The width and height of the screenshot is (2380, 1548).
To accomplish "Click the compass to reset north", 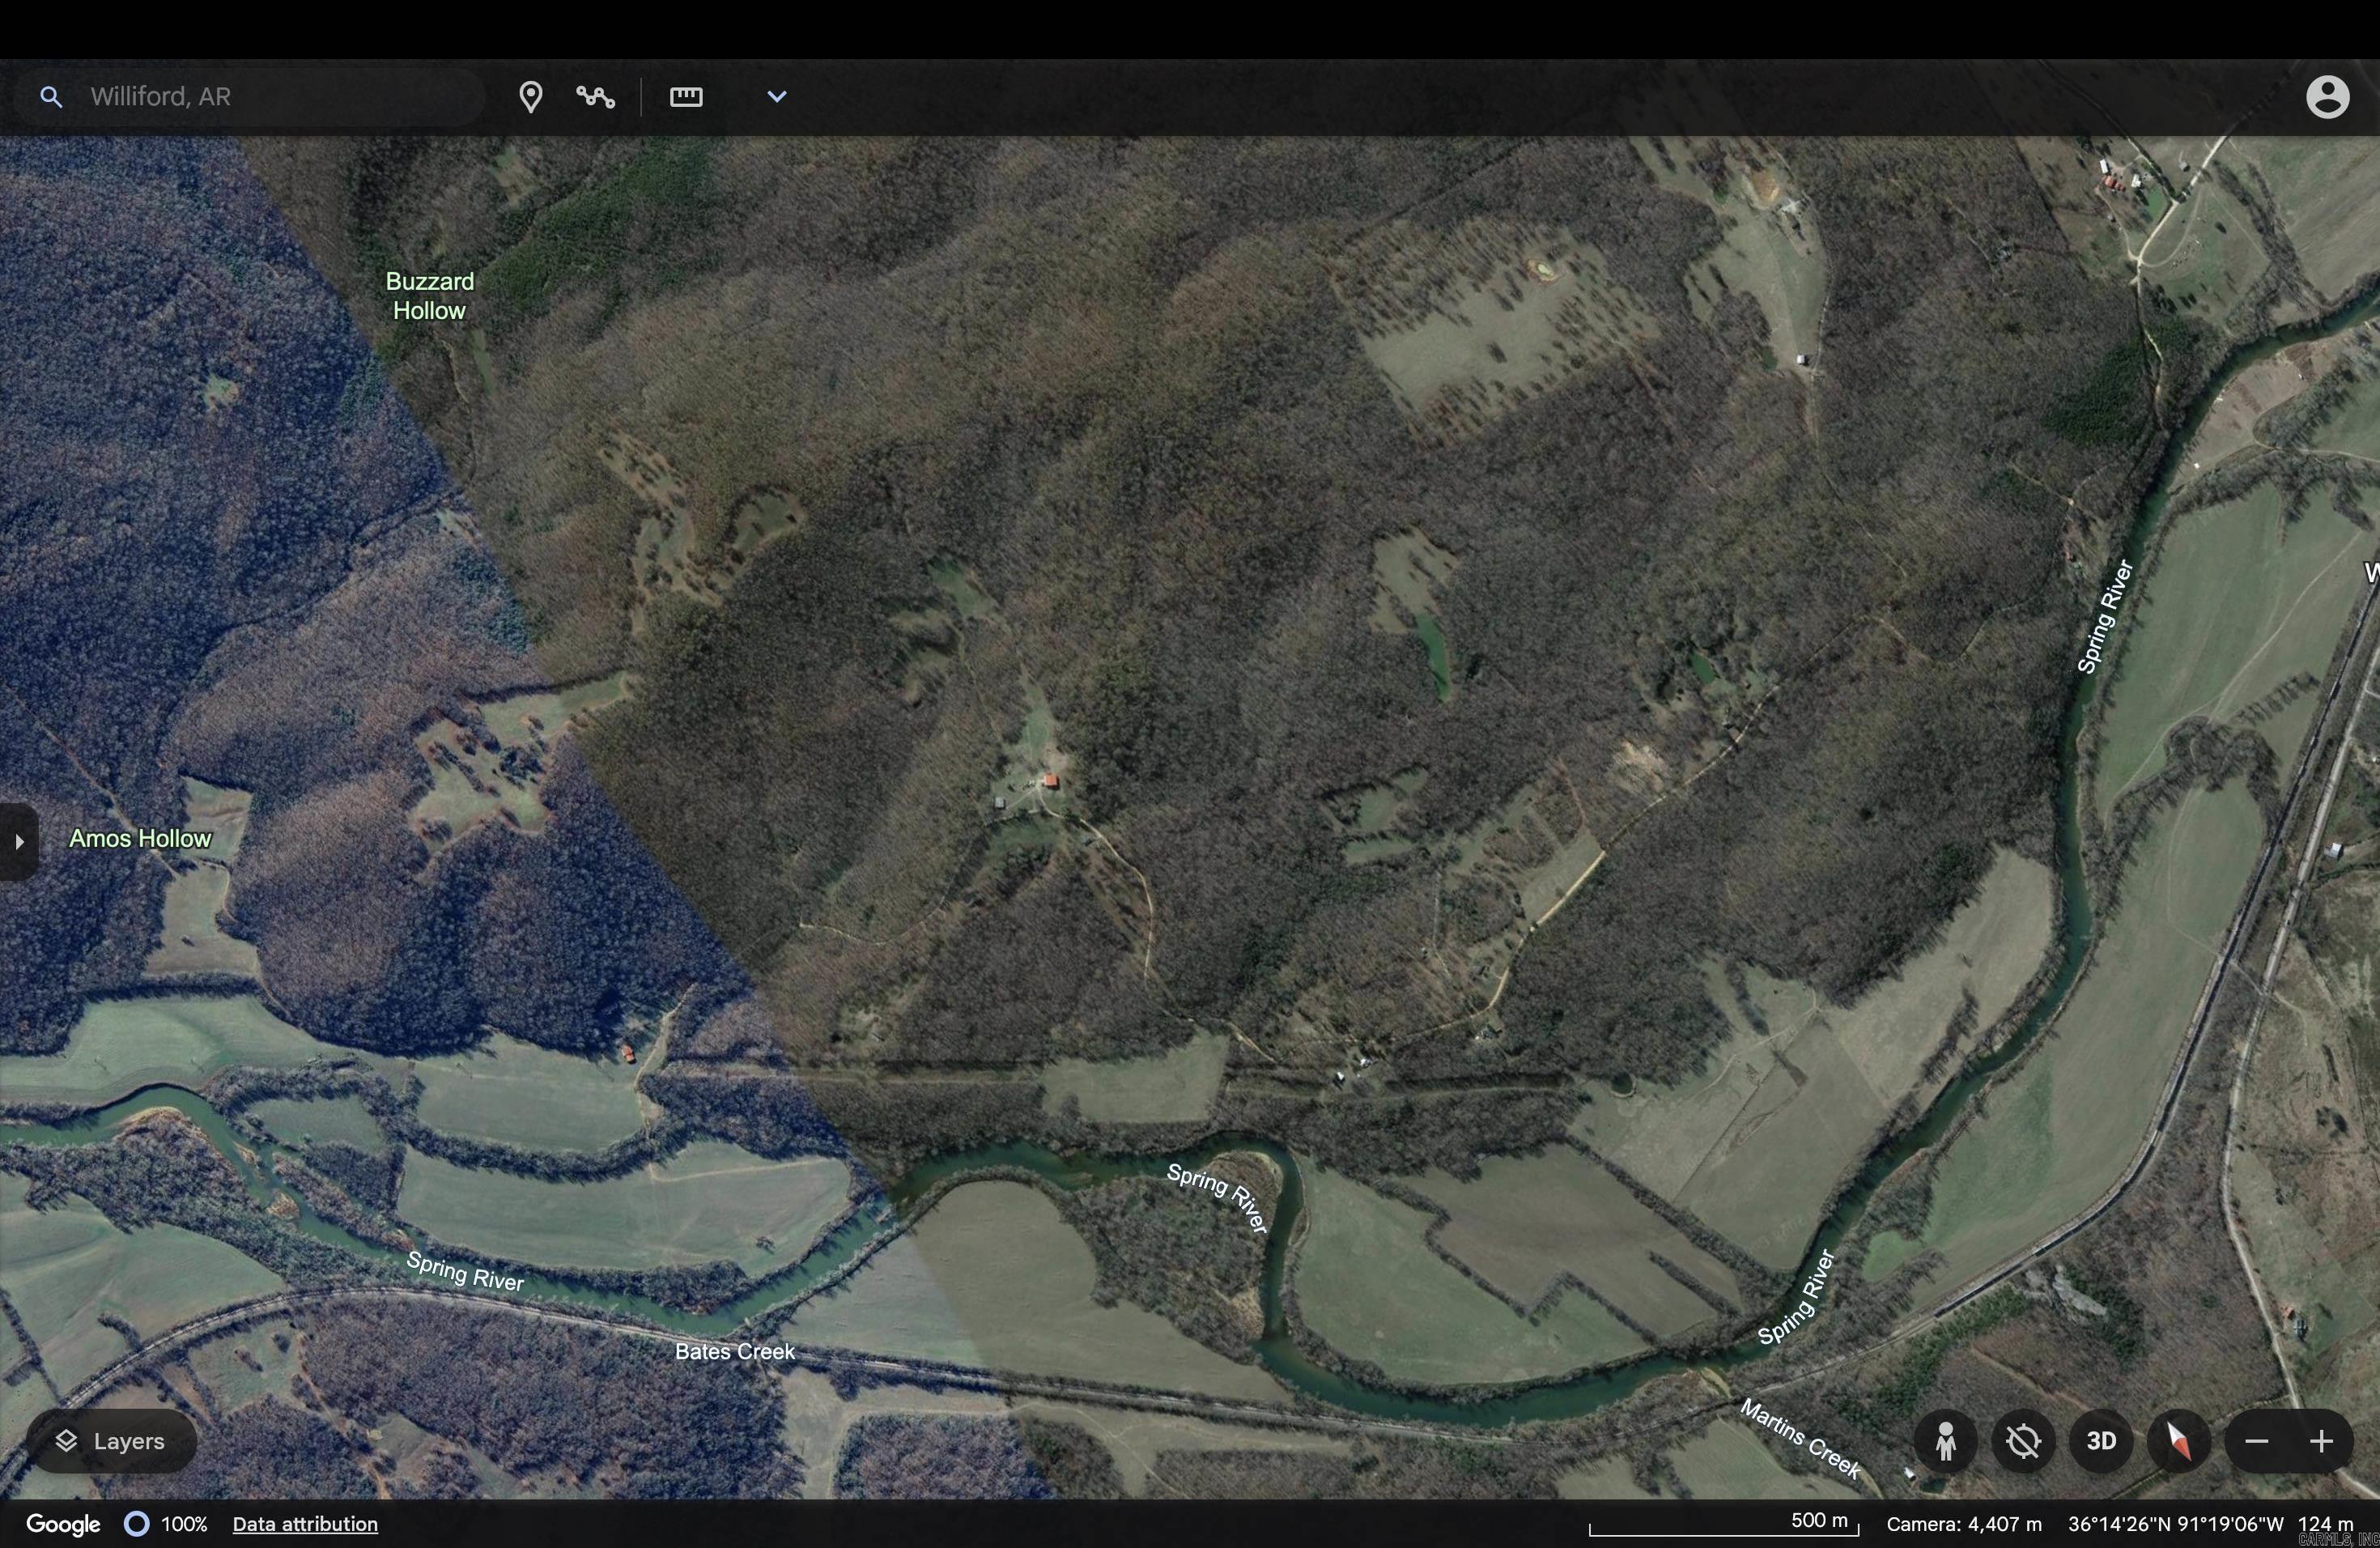I will 2178,1441.
